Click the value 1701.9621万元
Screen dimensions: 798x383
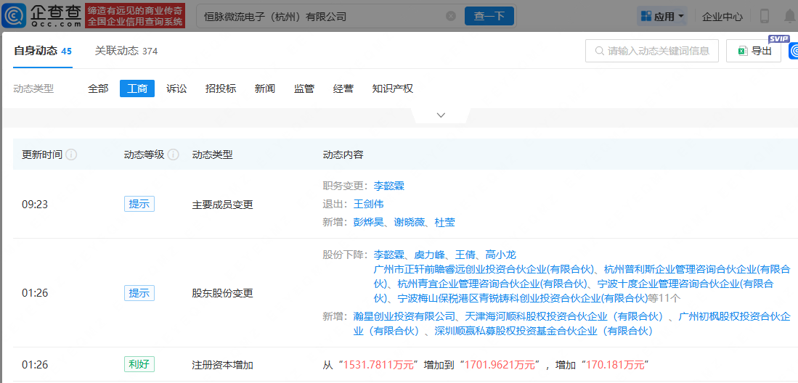tap(500, 365)
